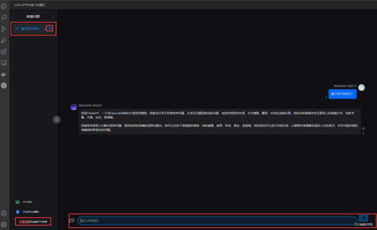Click the 新建问题 button

(x=33, y=17)
